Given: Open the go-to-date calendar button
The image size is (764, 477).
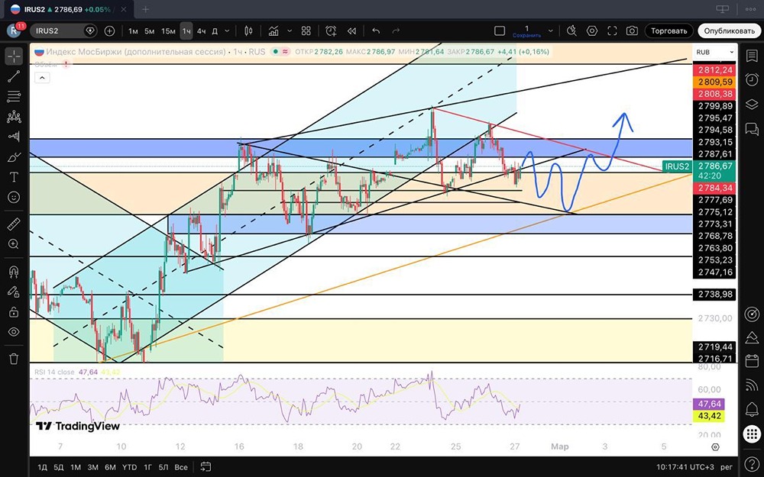Looking at the screenshot, I should point(206,467).
